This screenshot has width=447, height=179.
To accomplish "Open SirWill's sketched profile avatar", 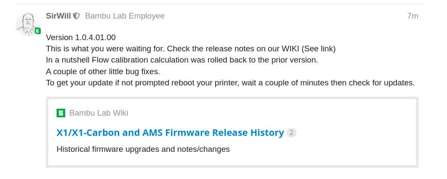I will pyautogui.click(x=28, y=24).
